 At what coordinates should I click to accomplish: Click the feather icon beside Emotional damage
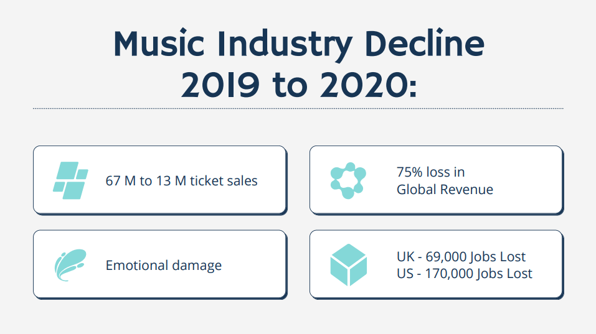pos(69,265)
